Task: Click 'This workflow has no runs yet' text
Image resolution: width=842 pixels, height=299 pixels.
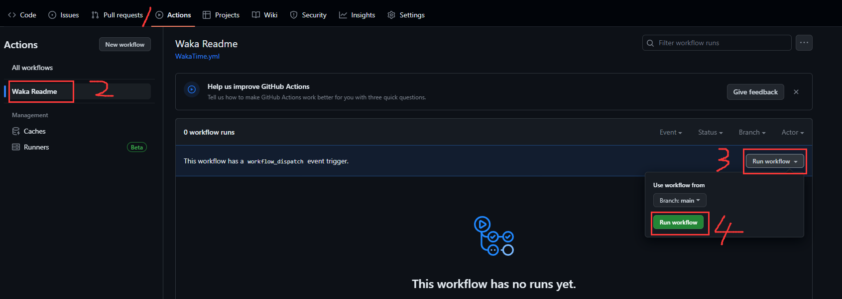Action: click(494, 284)
